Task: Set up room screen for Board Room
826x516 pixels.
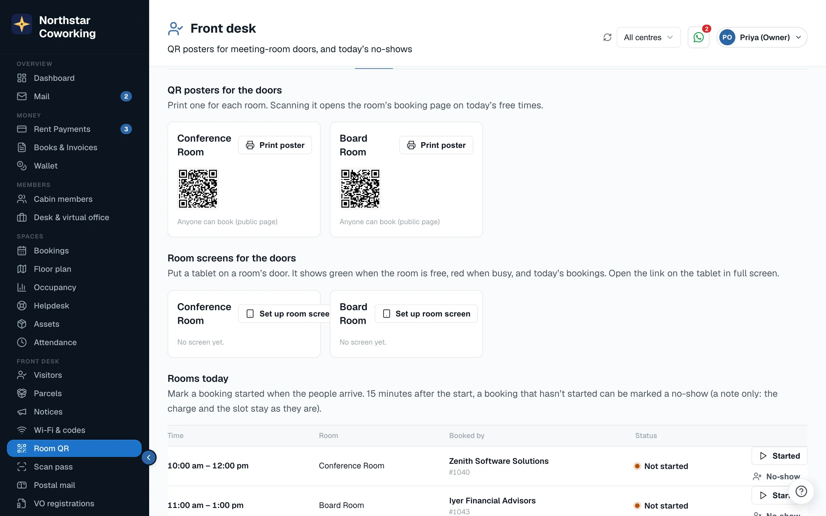Action: coord(426,314)
